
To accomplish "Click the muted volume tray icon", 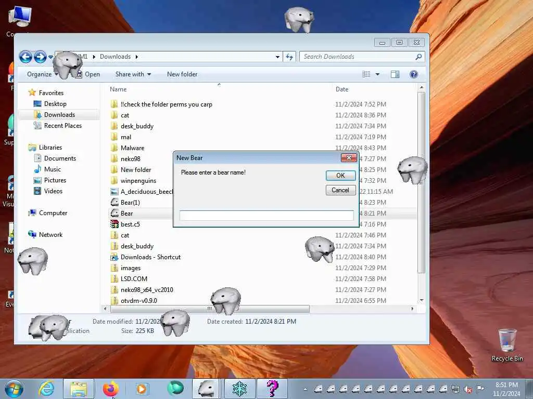I will [x=468, y=389].
